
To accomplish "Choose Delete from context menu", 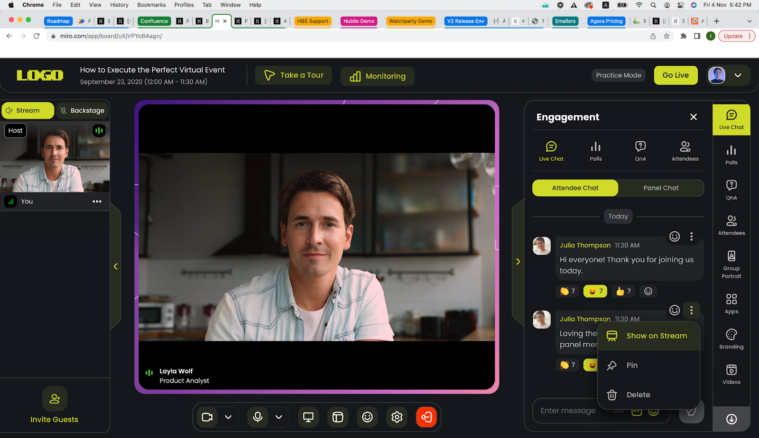I will pos(648,395).
